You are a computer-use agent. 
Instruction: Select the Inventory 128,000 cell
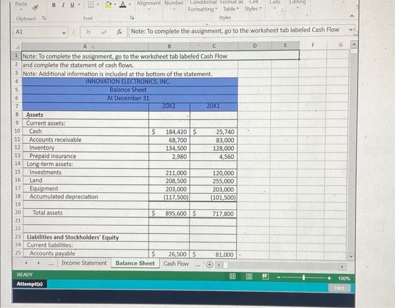click(213, 148)
